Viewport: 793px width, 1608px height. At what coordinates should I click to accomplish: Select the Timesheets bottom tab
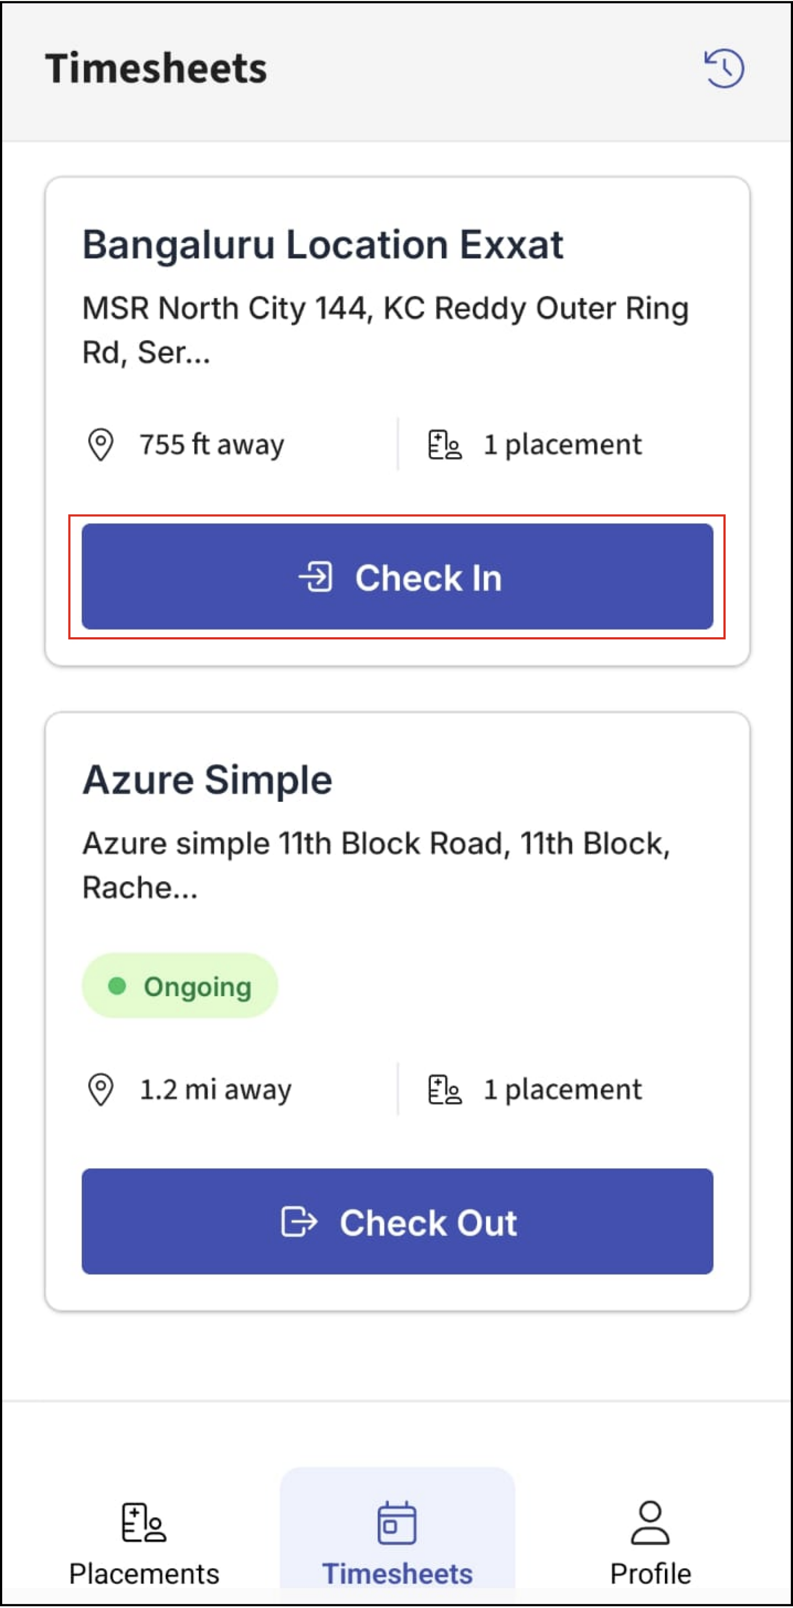point(397,1543)
